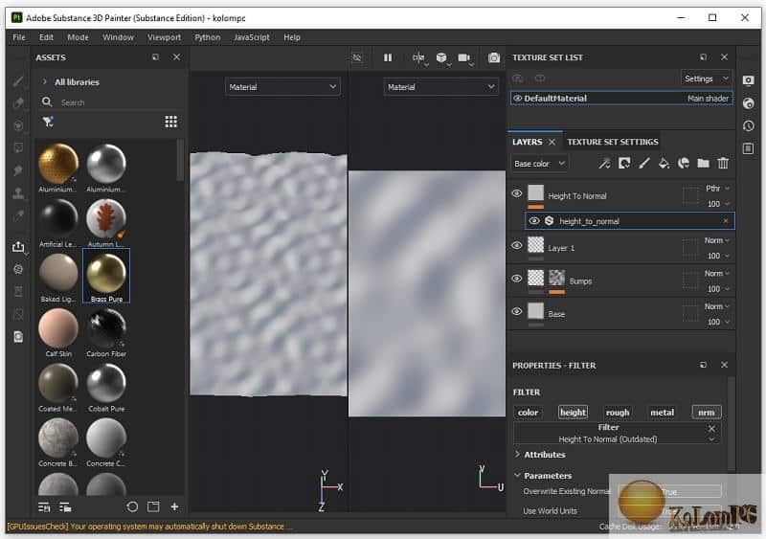Add a fill layer with bucket icon
The height and width of the screenshot is (539, 766).
(664, 163)
